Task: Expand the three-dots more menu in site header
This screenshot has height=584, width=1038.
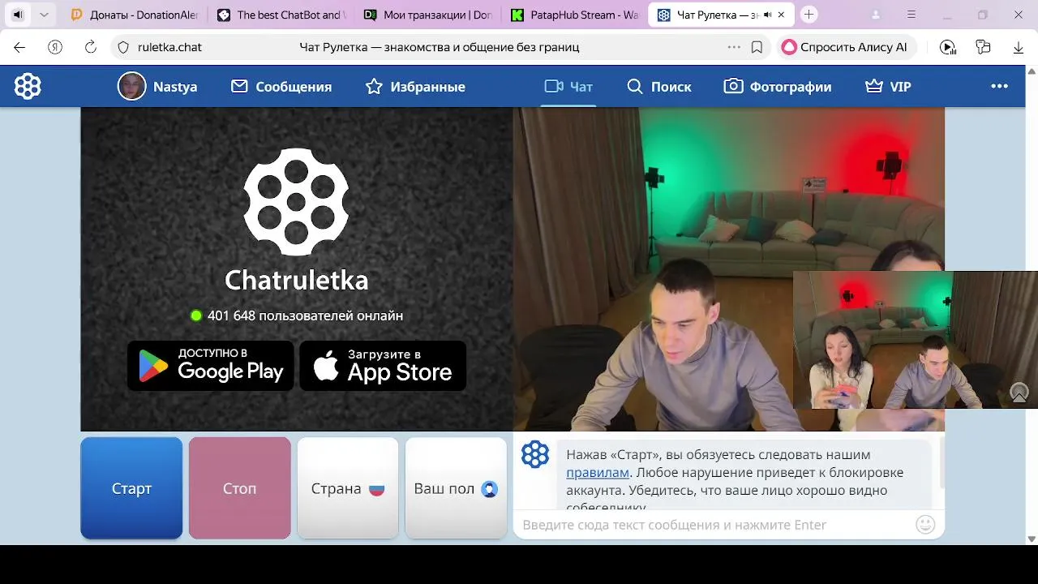Action: pos(999,86)
